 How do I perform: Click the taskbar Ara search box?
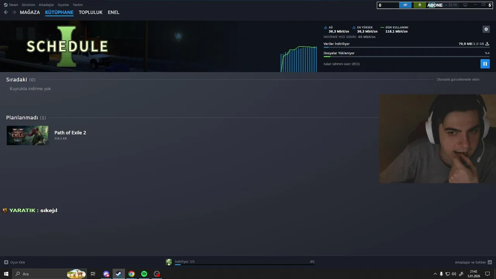(50, 274)
